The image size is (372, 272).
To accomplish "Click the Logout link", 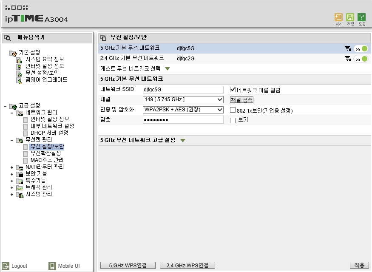I will 19,266.
